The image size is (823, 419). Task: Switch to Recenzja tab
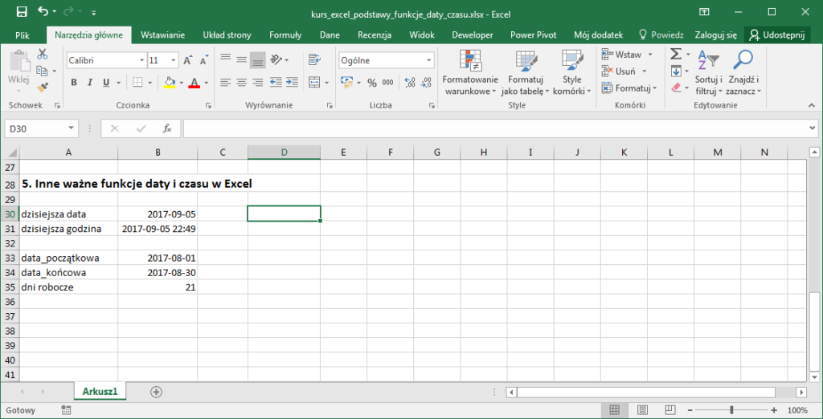pyautogui.click(x=375, y=35)
